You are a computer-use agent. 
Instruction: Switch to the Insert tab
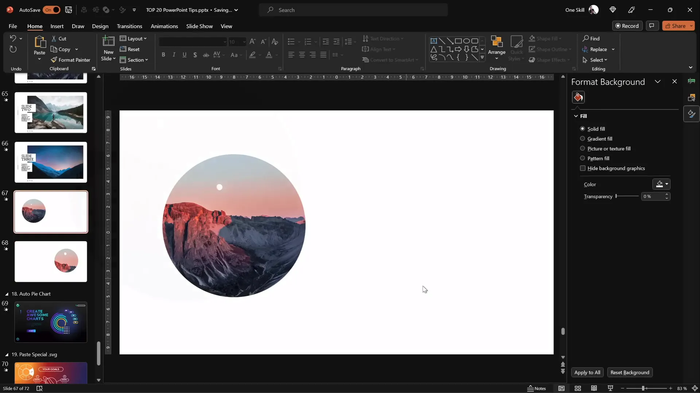[57, 26]
